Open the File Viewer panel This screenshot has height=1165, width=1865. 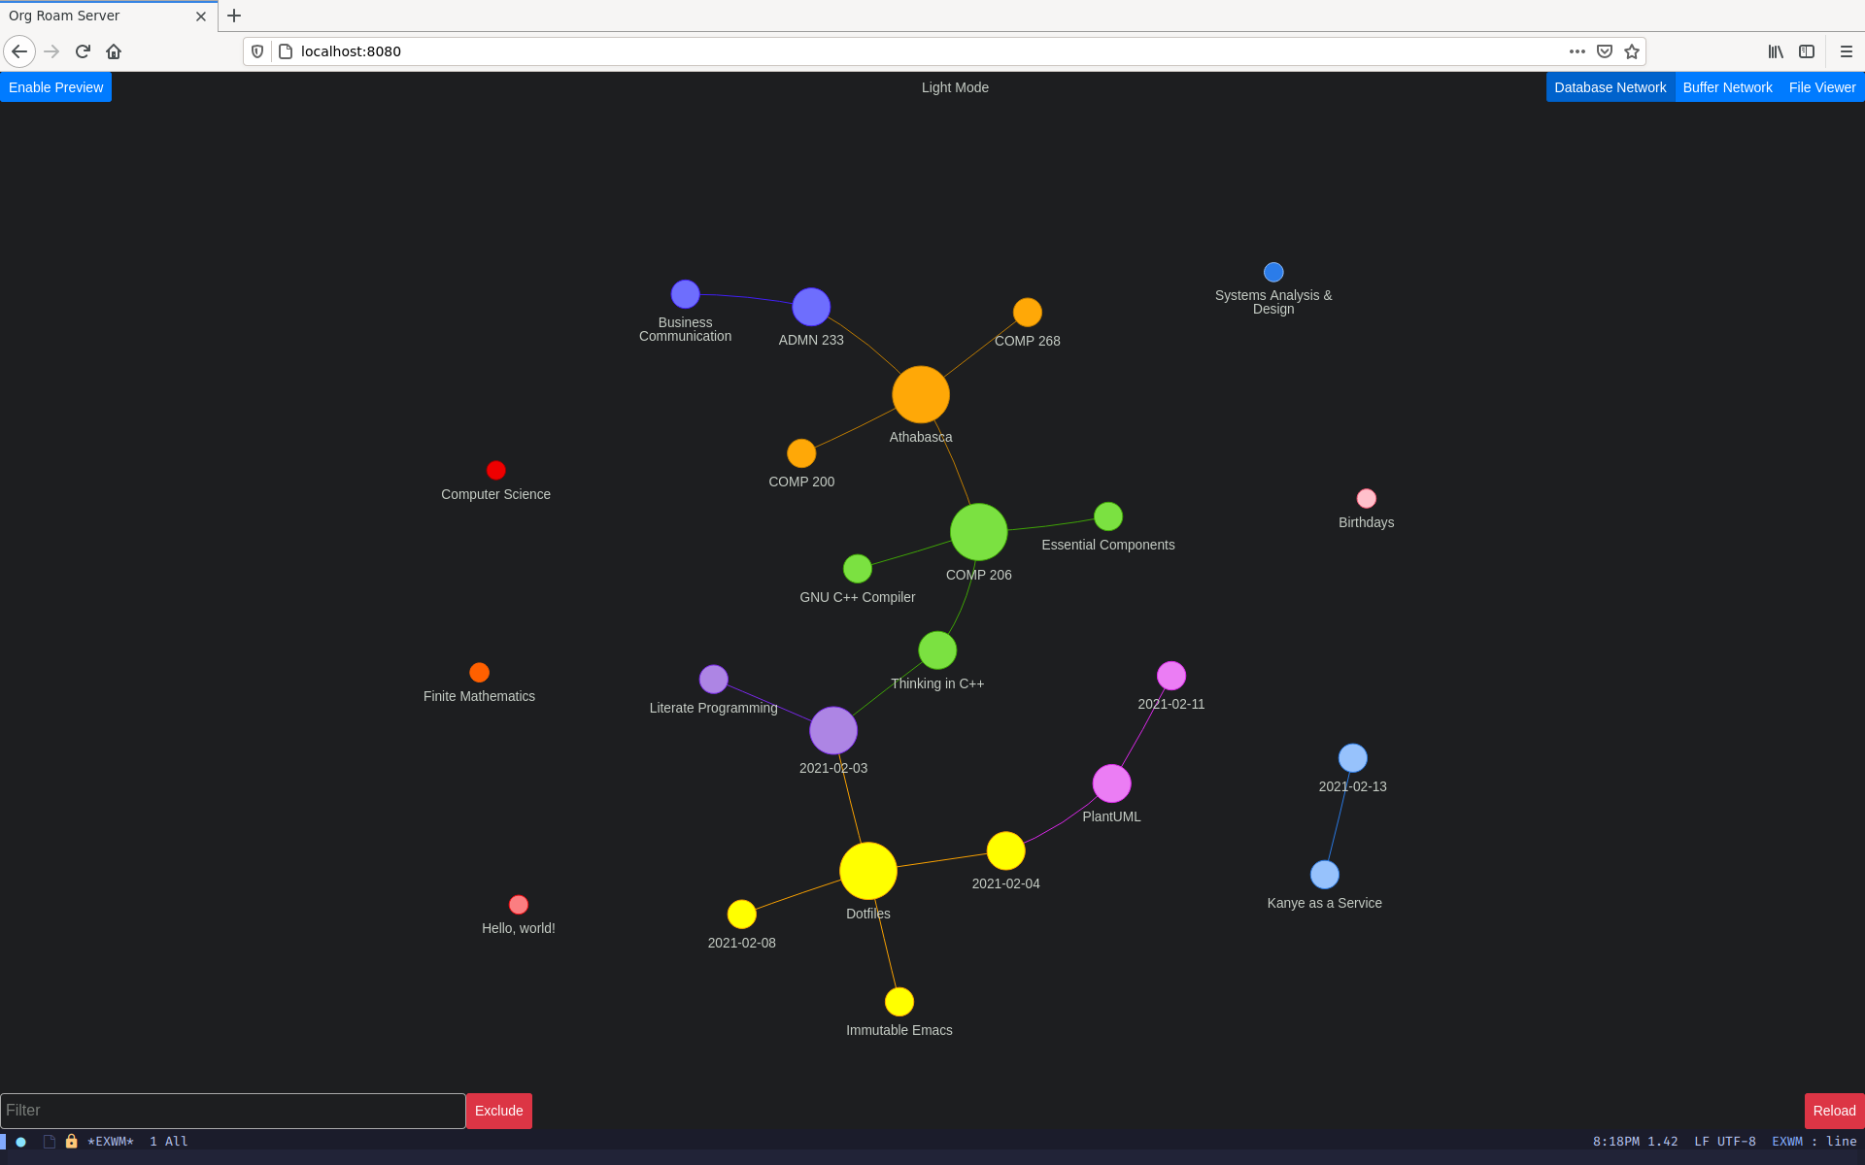pos(1822,85)
